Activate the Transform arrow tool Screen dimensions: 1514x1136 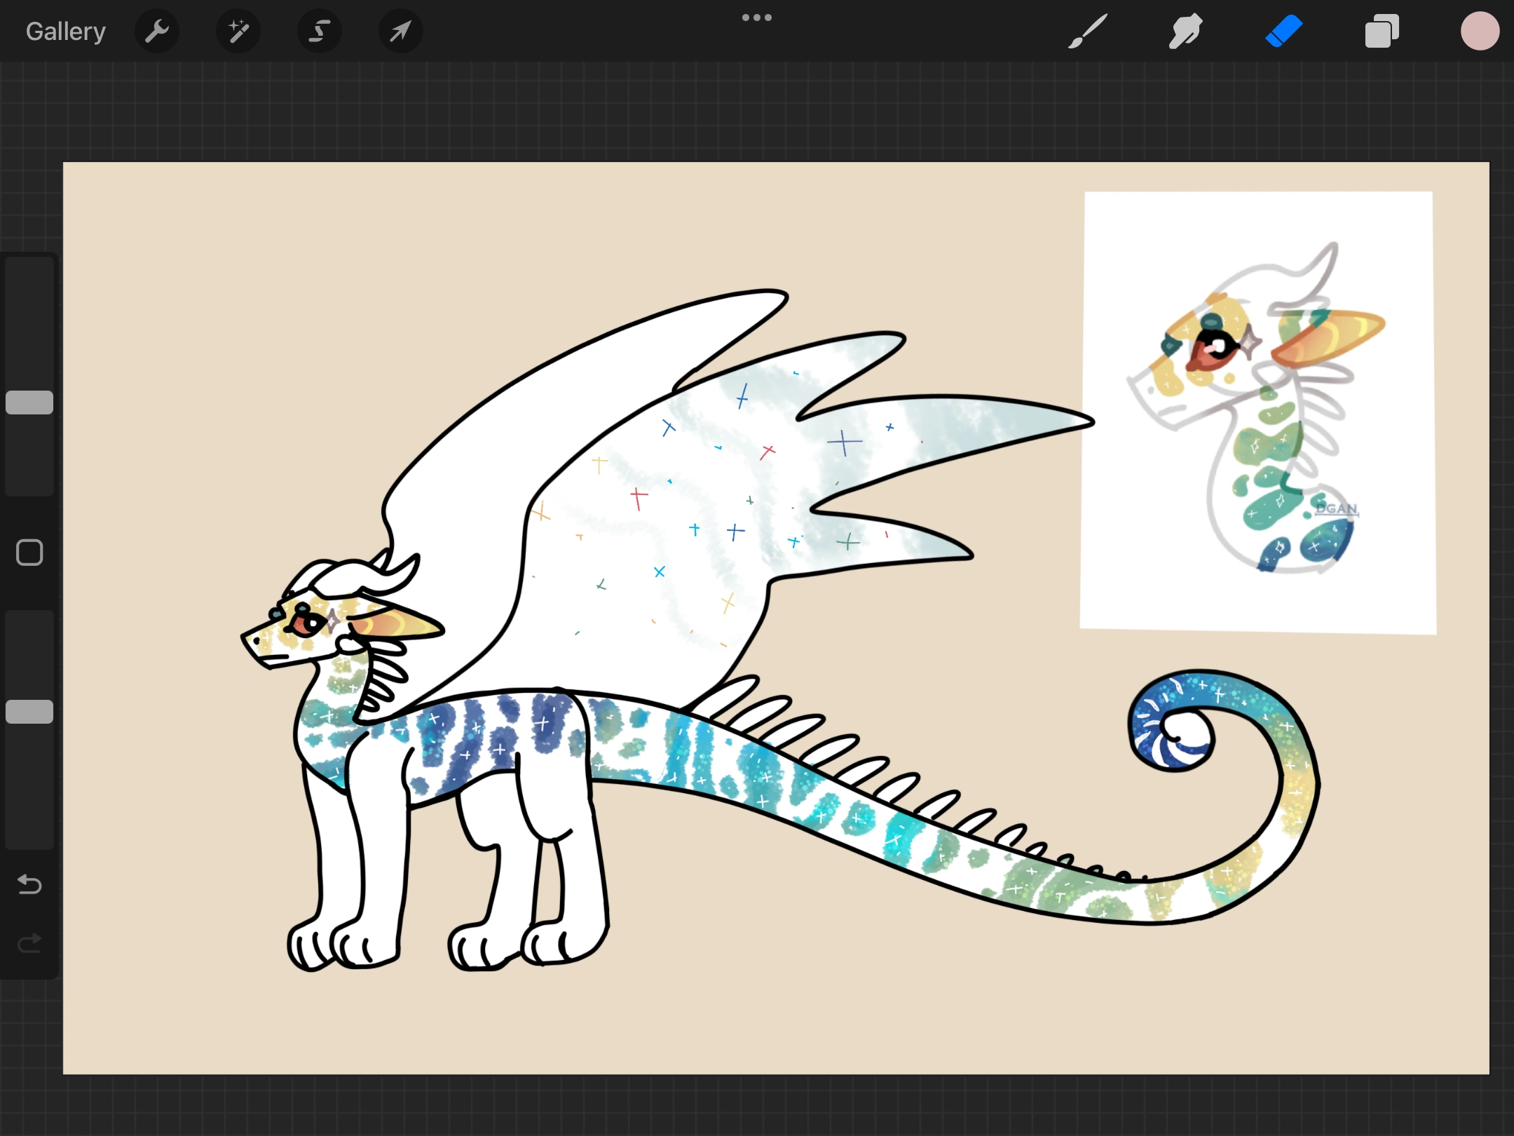coord(400,32)
